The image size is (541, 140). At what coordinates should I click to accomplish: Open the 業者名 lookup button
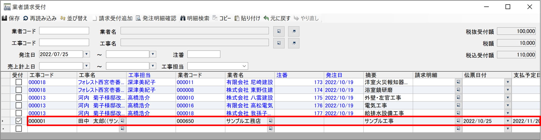(x=279, y=31)
